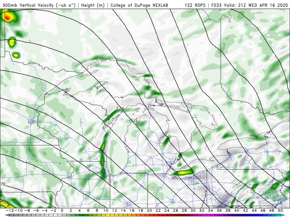
Task: Click the '38' color scale label
Action: pos(228,210)
